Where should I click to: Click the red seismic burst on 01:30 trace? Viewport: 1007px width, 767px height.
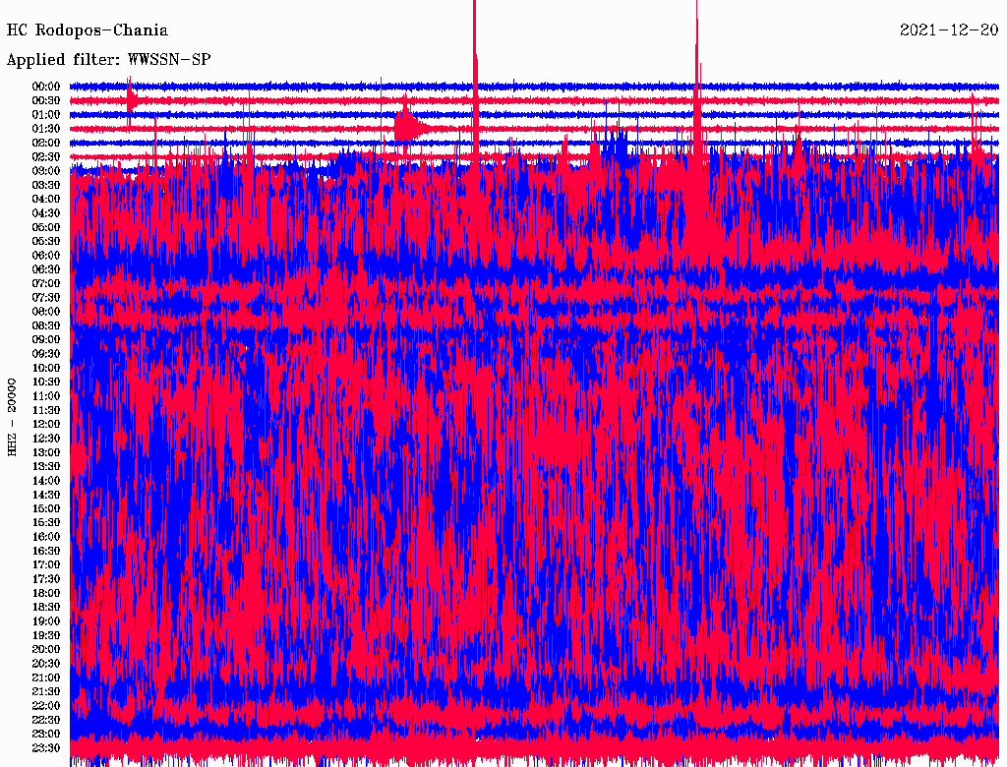pos(408,128)
